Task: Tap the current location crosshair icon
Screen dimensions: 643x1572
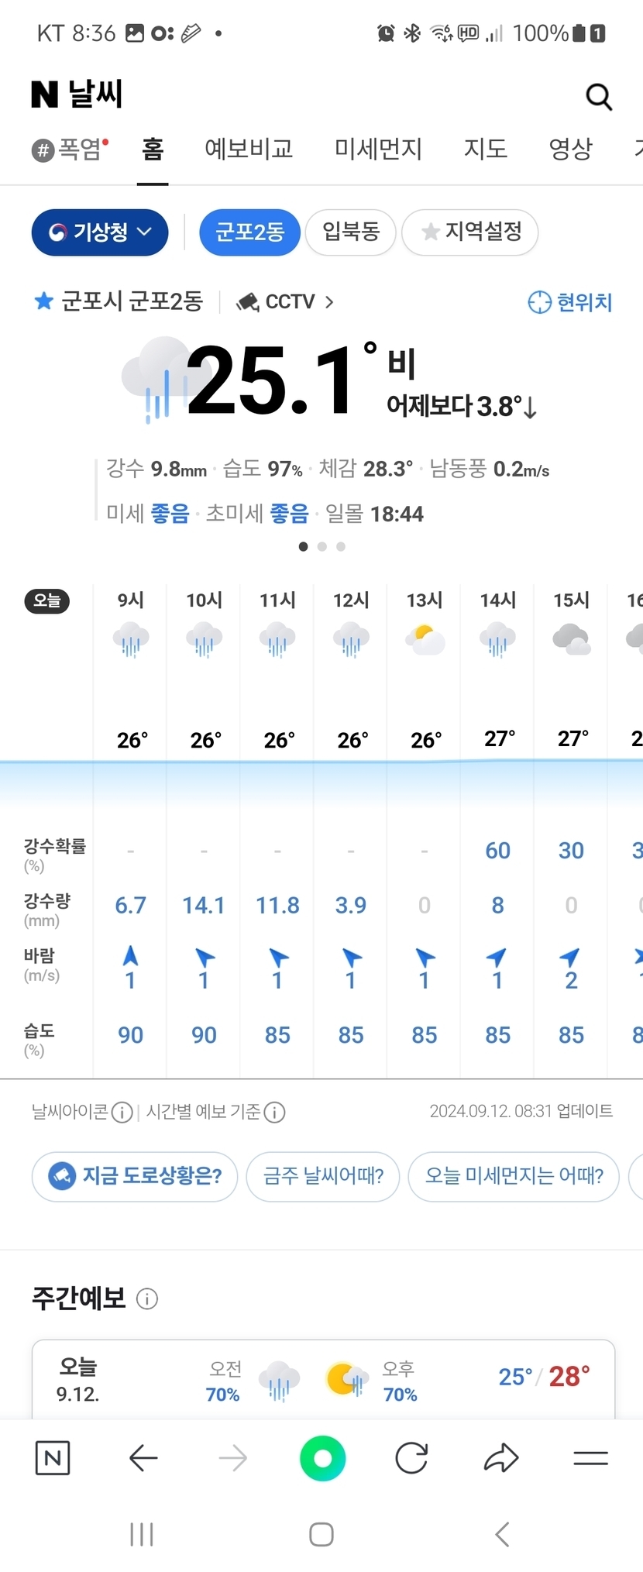Action: pos(539,302)
